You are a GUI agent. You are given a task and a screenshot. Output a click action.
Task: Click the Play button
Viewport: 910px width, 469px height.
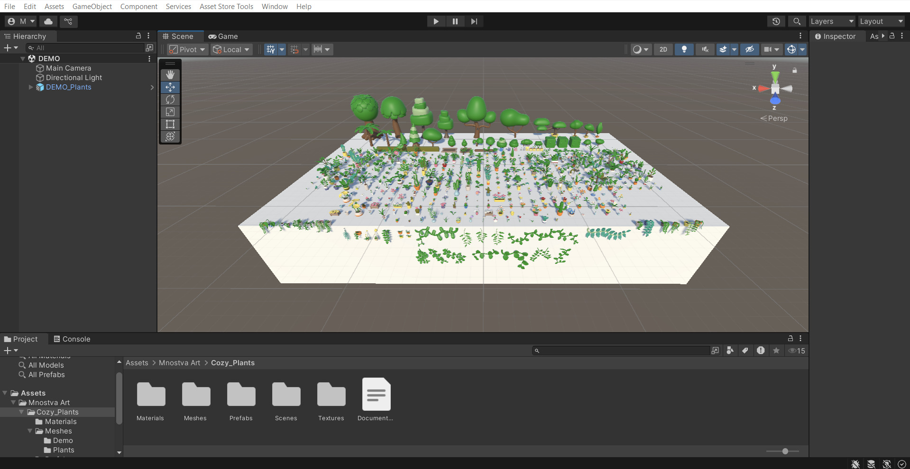click(436, 21)
